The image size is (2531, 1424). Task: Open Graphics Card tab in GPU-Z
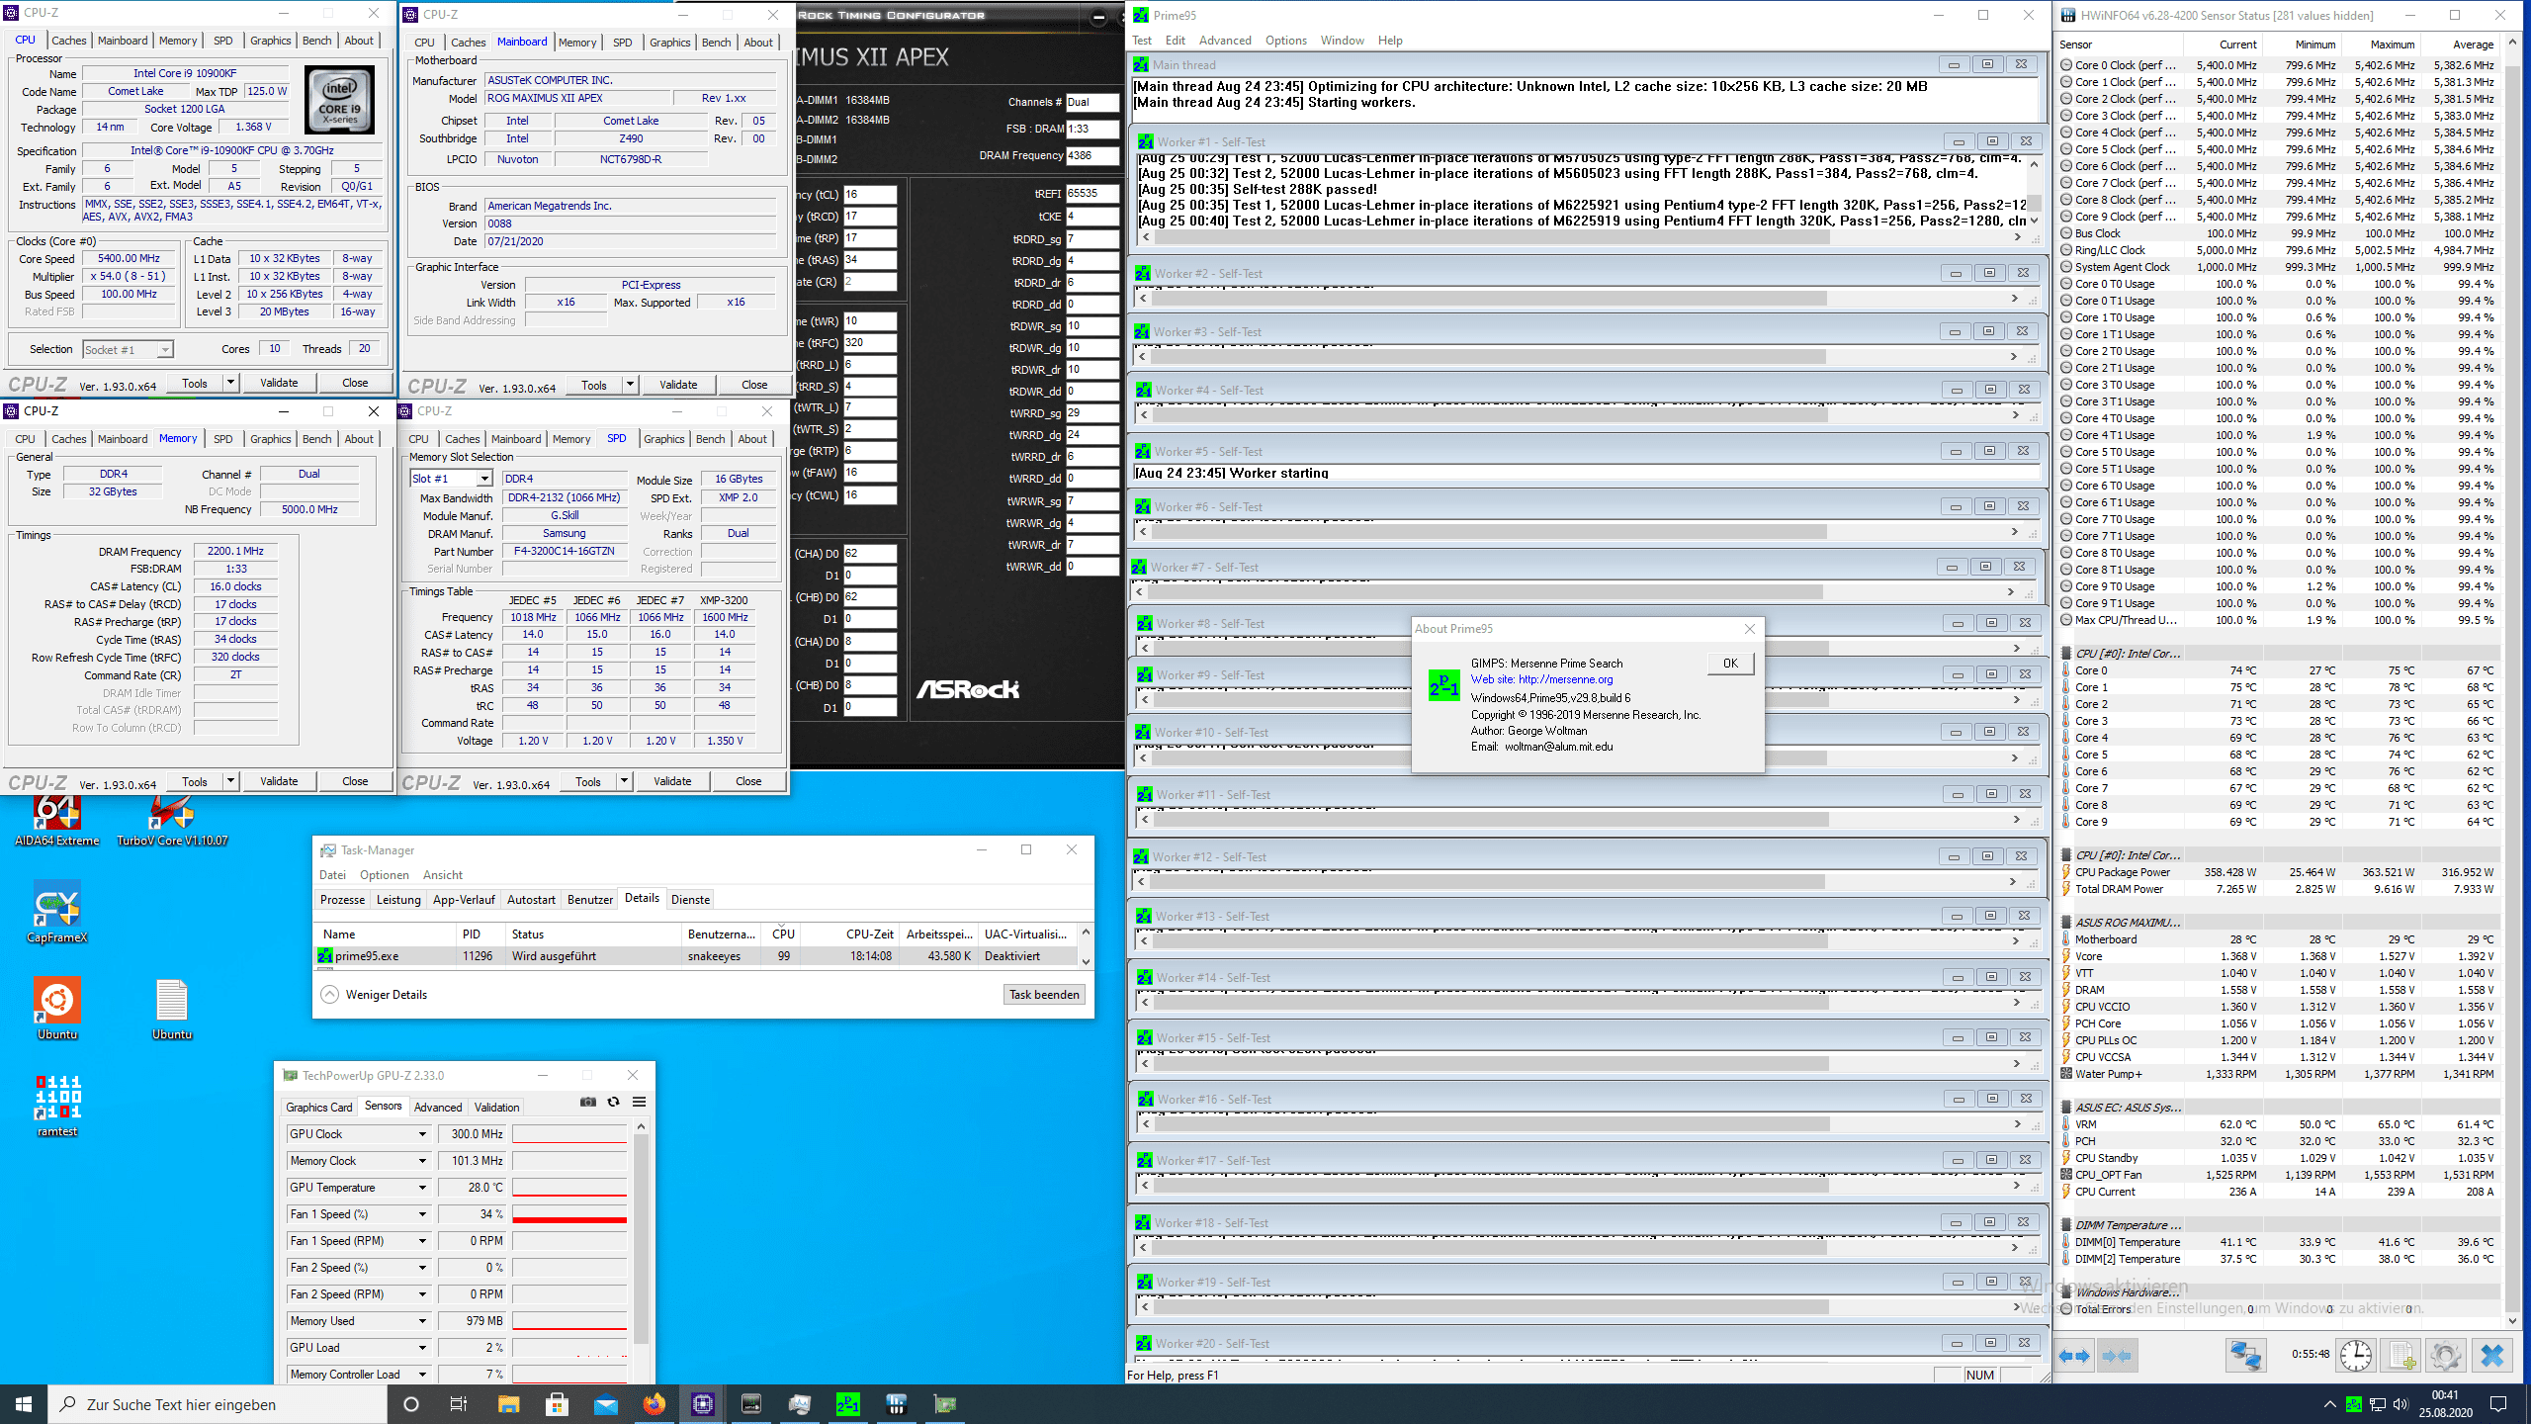click(x=318, y=1108)
